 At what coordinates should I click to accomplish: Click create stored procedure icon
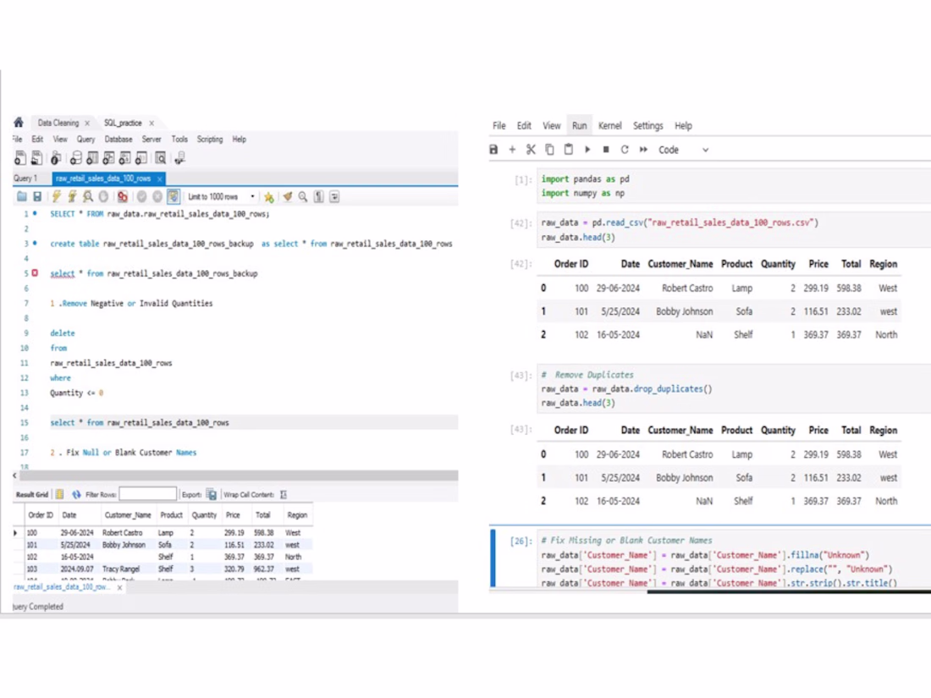(x=124, y=158)
